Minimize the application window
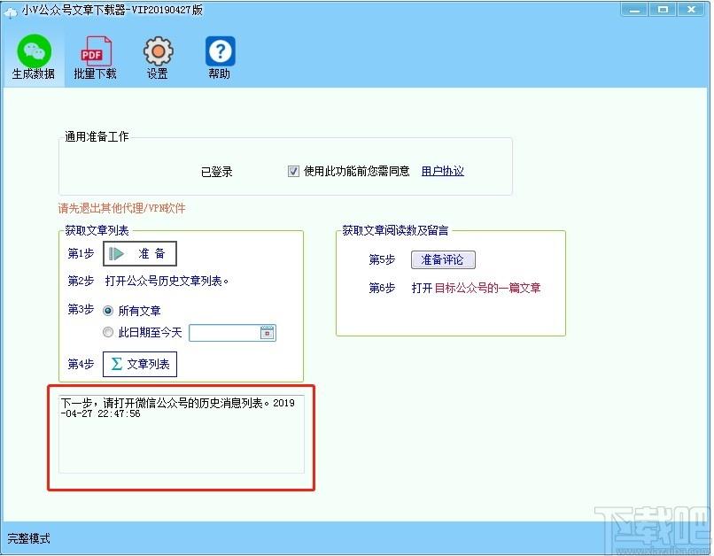The width and height of the screenshot is (714, 556). click(635, 9)
